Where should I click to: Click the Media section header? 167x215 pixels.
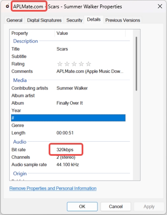(20, 80)
